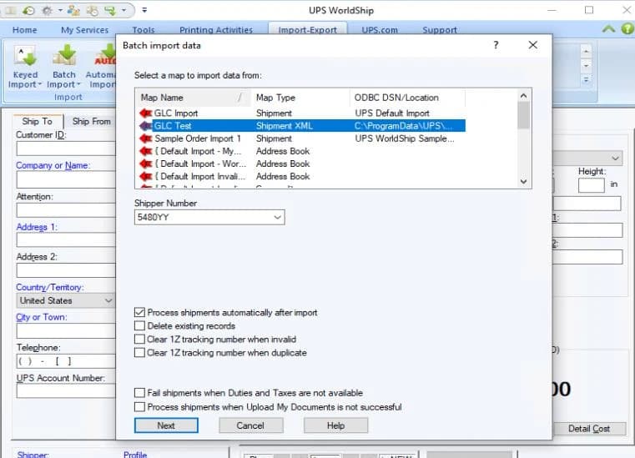This screenshot has height=458, width=635.
Task: Click the Profile link at the bottom left
Action: click(x=135, y=455)
